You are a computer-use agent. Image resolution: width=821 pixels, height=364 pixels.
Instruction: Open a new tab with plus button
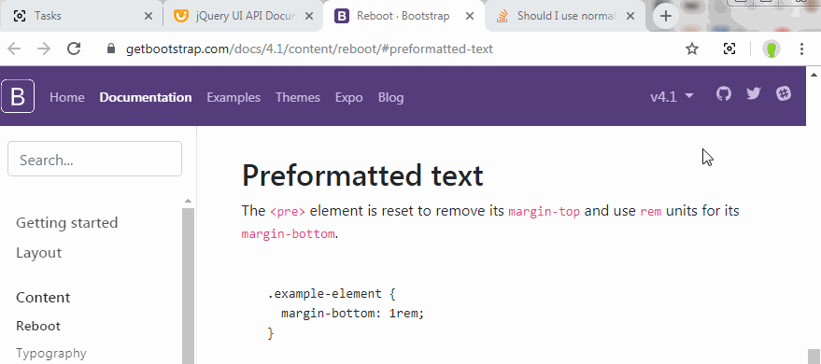tap(666, 16)
